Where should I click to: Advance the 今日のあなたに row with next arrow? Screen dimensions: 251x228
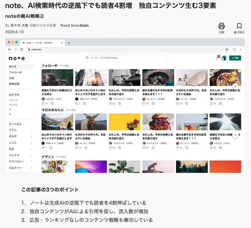coord(235,135)
